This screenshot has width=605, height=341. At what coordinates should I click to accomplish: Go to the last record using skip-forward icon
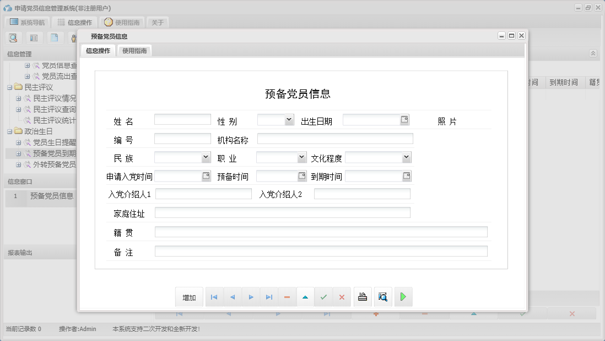[x=269, y=297]
